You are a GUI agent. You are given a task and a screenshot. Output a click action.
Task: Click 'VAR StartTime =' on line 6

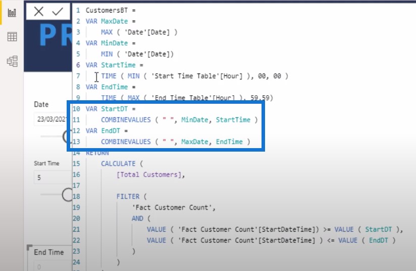click(114, 65)
